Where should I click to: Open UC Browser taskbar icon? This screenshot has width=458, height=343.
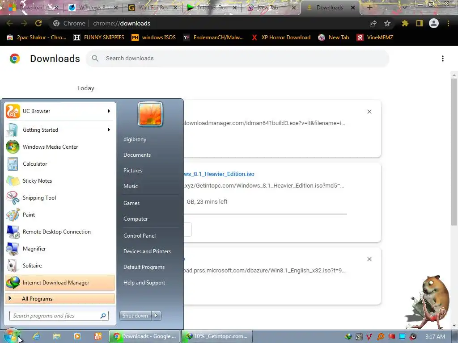(98, 336)
